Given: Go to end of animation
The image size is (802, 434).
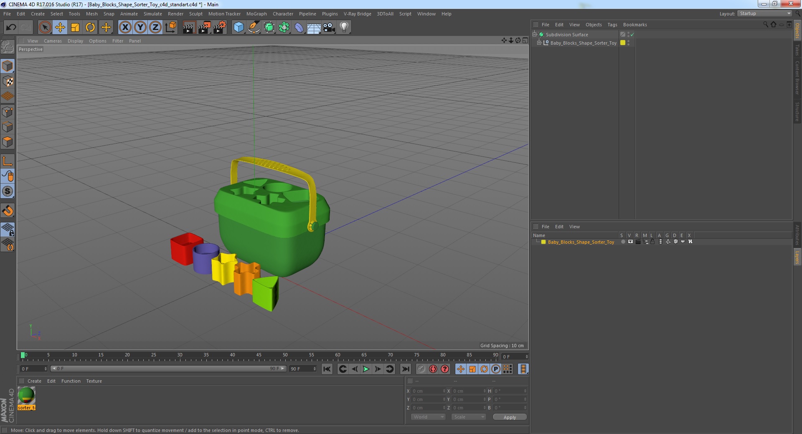Looking at the screenshot, I should [x=405, y=369].
